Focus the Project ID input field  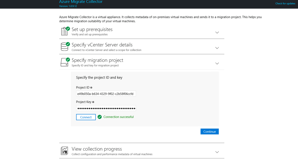point(106,94)
